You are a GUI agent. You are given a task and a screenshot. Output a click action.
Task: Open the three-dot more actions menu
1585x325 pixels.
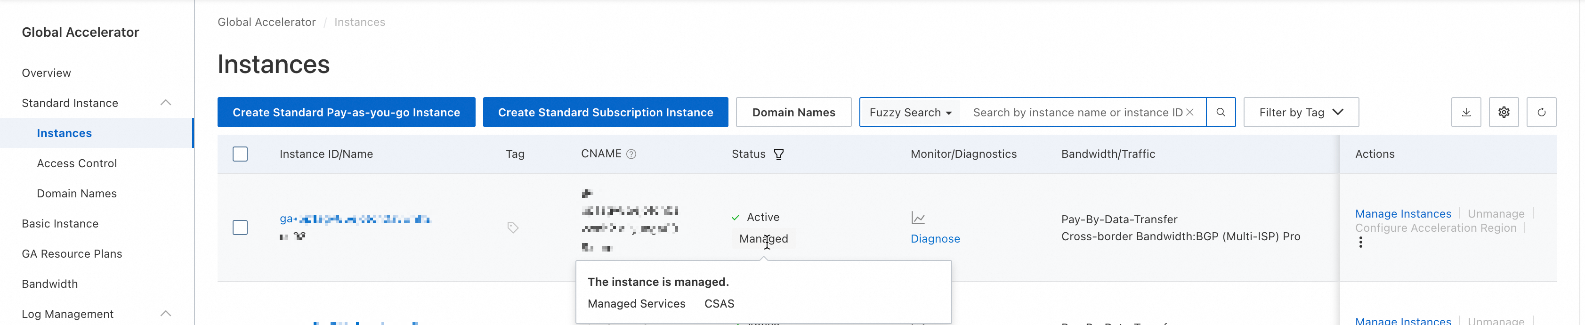click(x=1360, y=243)
